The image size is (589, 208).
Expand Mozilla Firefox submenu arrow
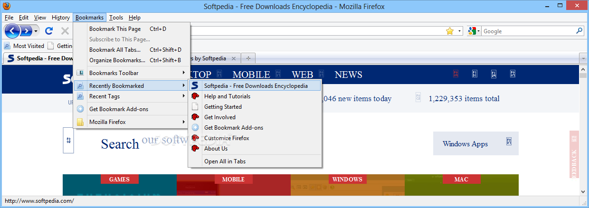point(183,122)
